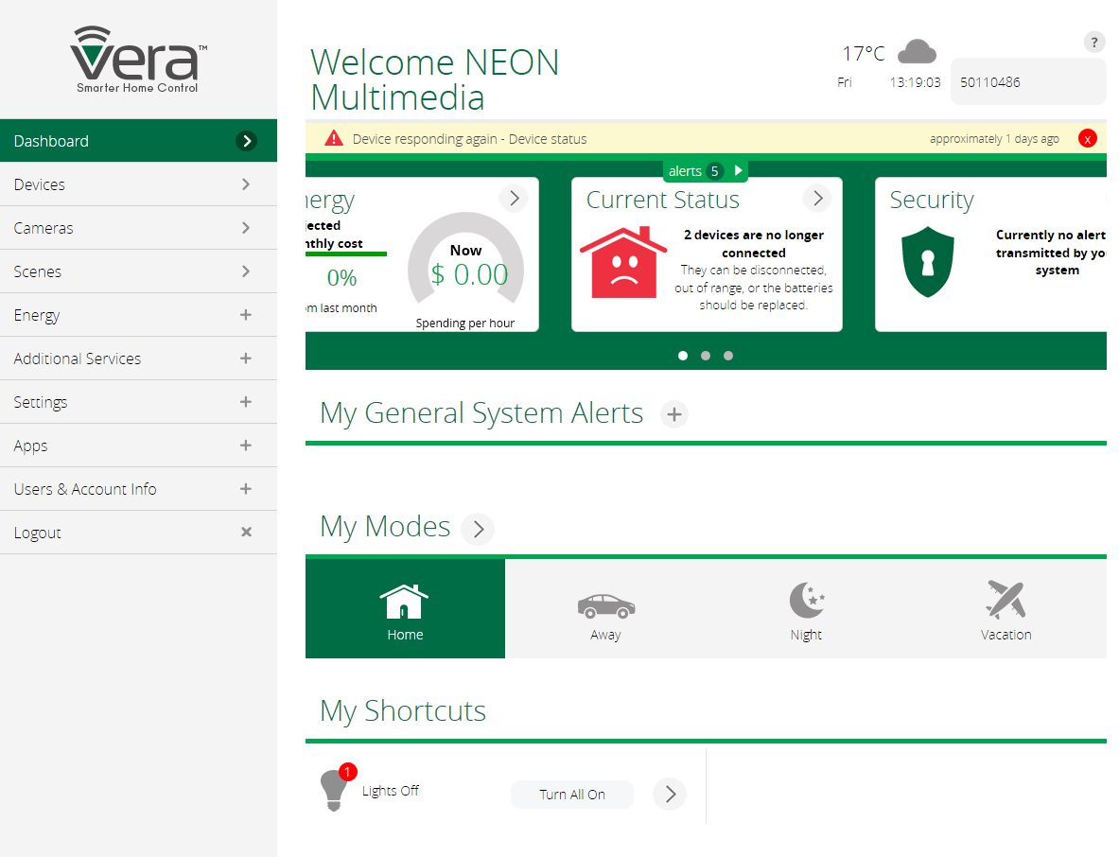
Task: Dismiss the device status alert banner
Action: tap(1087, 139)
